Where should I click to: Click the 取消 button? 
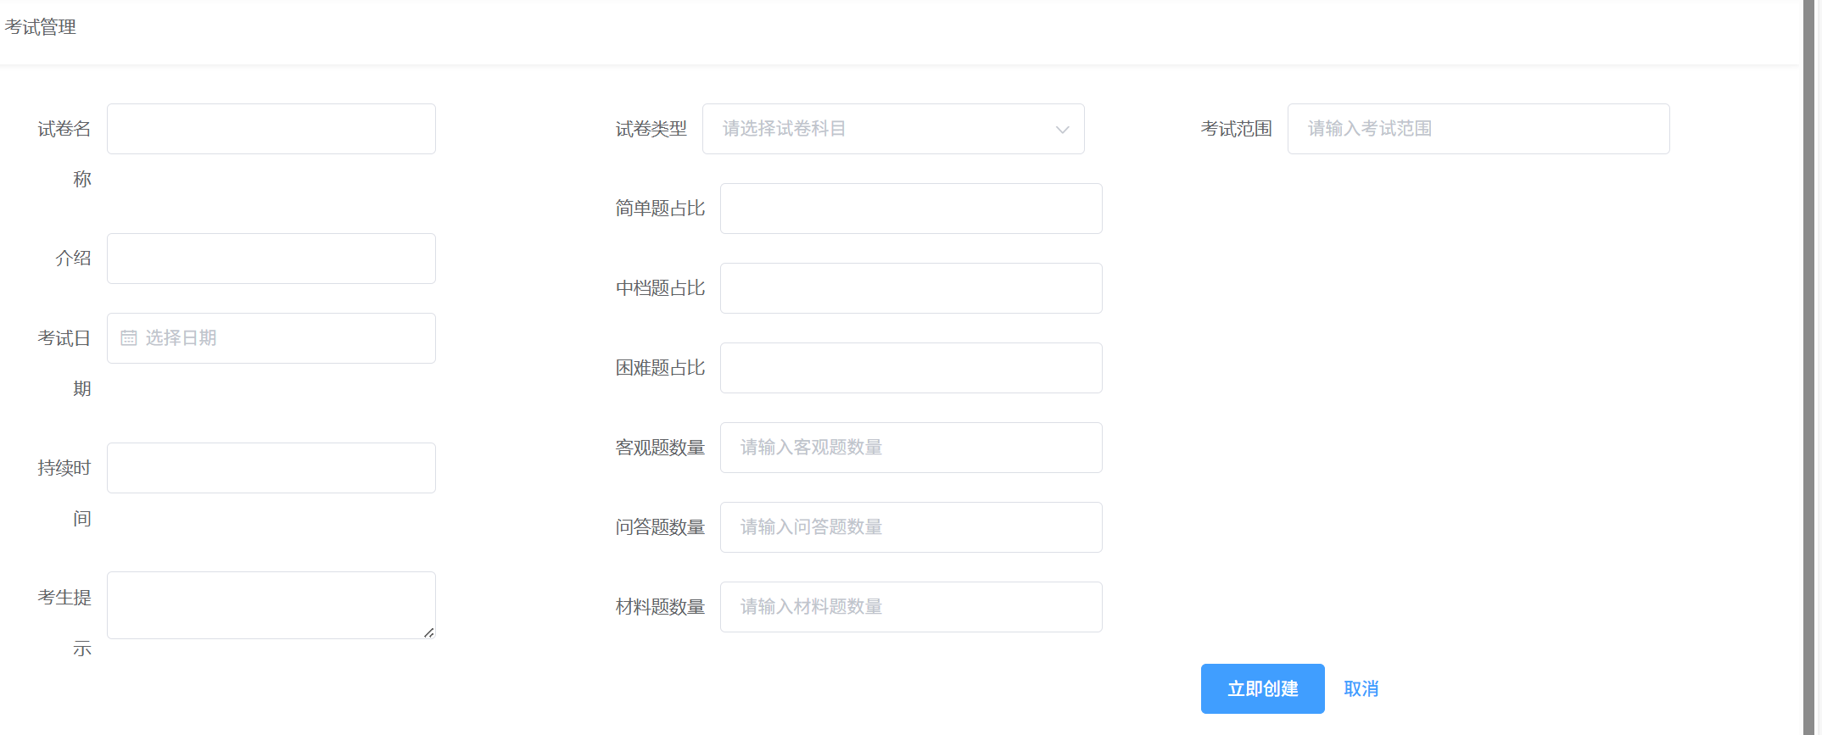1361,688
